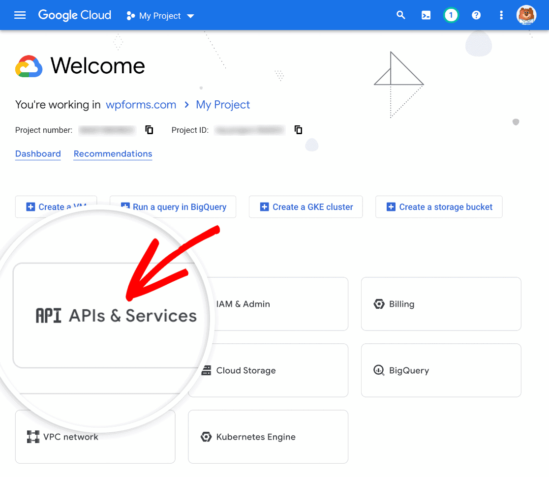
Task: Click the search magnifier icon
Action: pyautogui.click(x=400, y=15)
